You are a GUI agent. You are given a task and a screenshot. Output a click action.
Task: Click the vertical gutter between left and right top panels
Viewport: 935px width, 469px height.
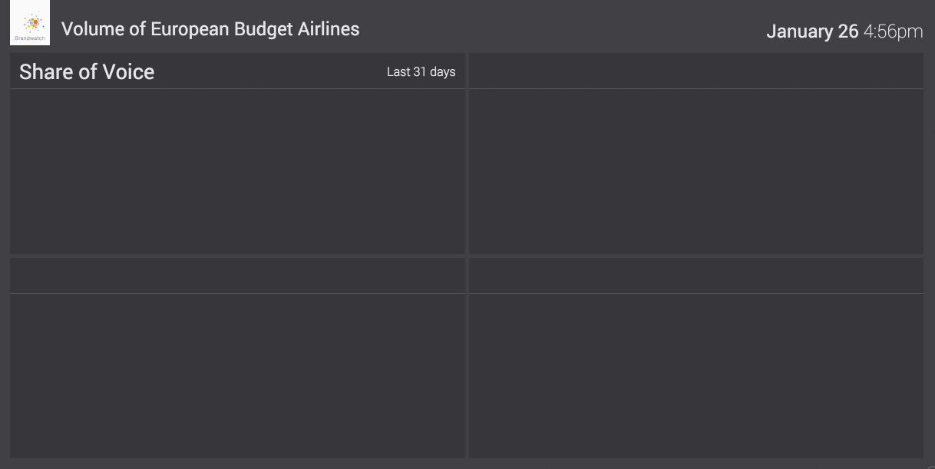point(467,154)
